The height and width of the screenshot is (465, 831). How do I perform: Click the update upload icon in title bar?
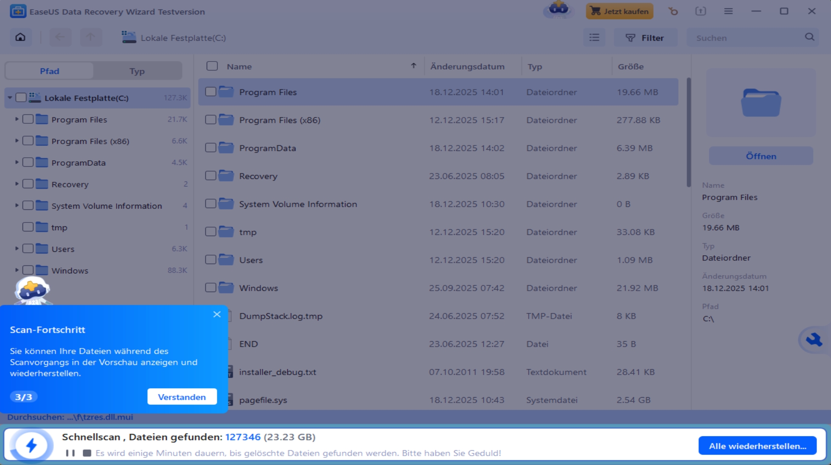(x=700, y=11)
